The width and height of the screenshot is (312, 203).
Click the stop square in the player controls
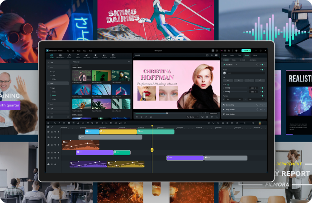pyautogui.click(x=151, y=117)
